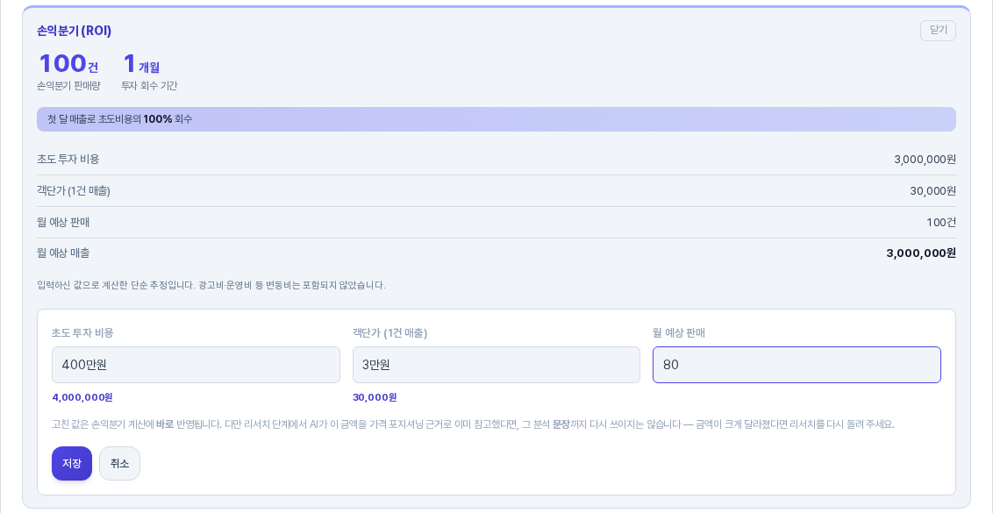Focus the 초도 투자 비용 input containing 400만원
Viewport: 993px width, 513px height.
tap(196, 365)
